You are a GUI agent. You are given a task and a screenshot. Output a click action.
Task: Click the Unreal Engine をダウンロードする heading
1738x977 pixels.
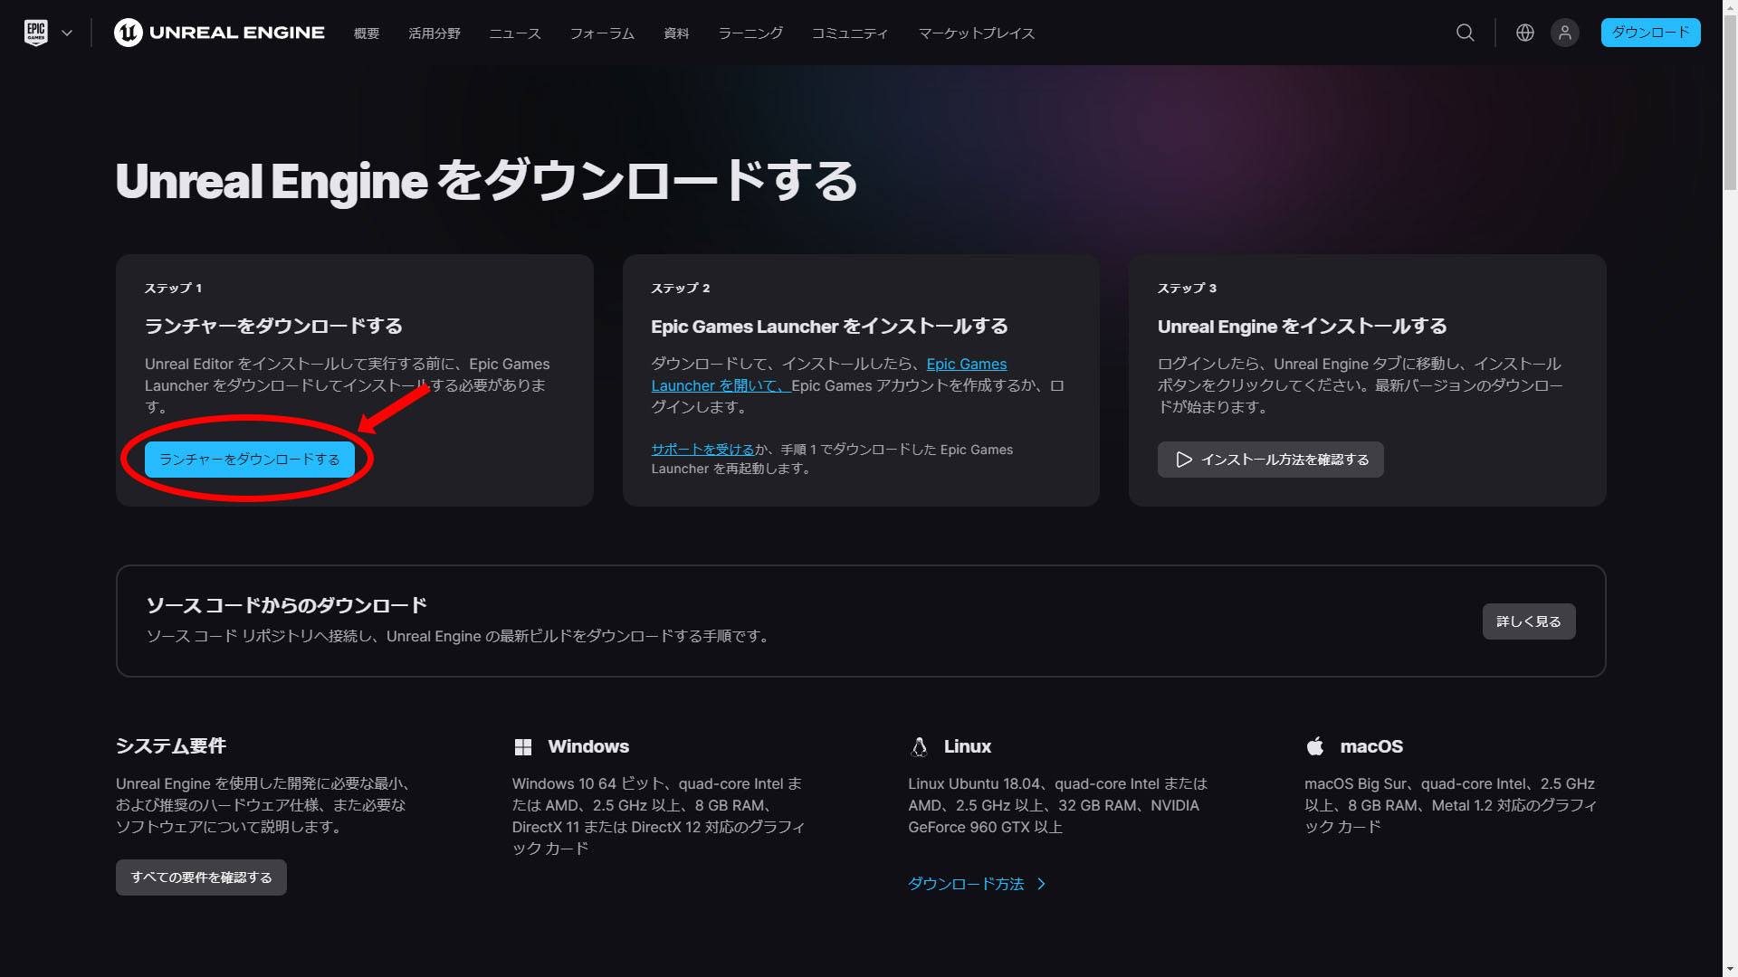(x=487, y=181)
